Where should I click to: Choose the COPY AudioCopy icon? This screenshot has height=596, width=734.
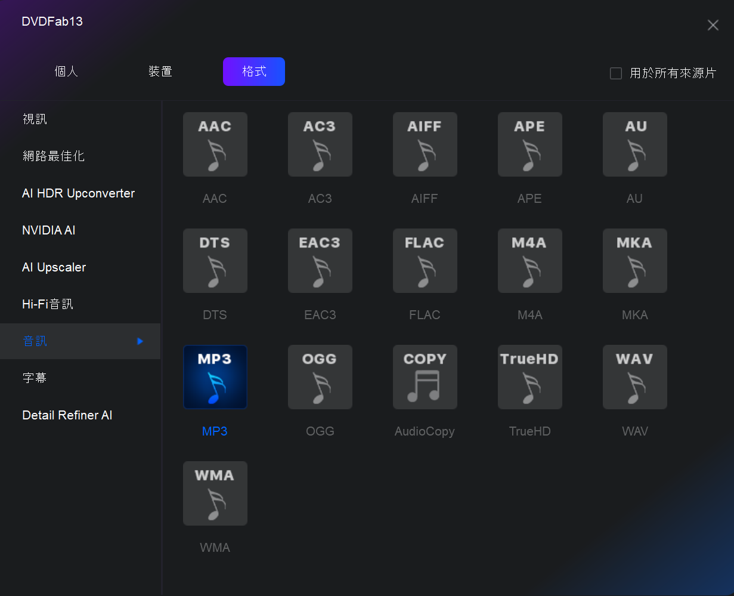click(x=425, y=377)
